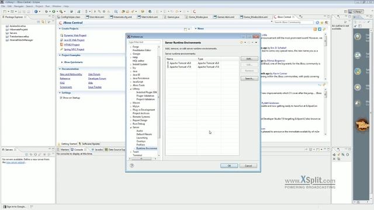Switch to Software/Update tab
374x210 pixels.
coord(89,144)
